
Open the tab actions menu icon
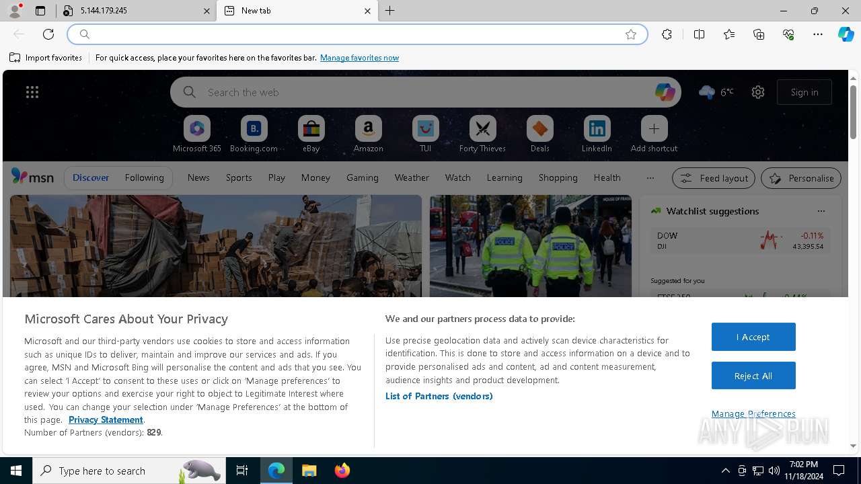click(40, 11)
